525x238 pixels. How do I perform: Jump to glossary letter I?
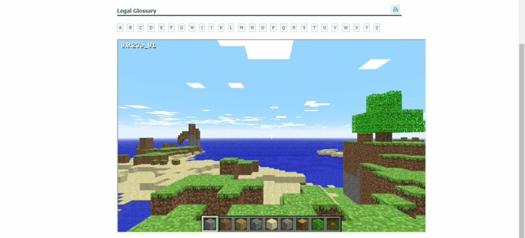tap(202, 28)
